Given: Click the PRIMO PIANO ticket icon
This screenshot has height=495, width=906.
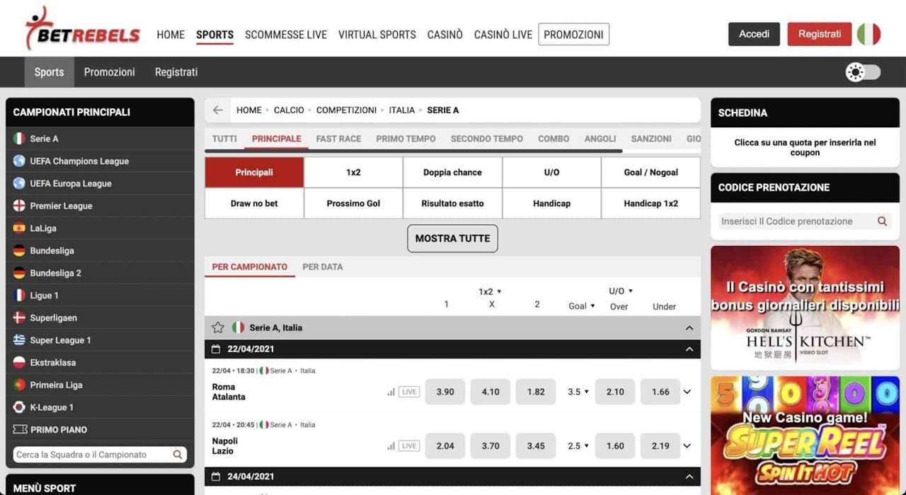Looking at the screenshot, I should (x=20, y=429).
